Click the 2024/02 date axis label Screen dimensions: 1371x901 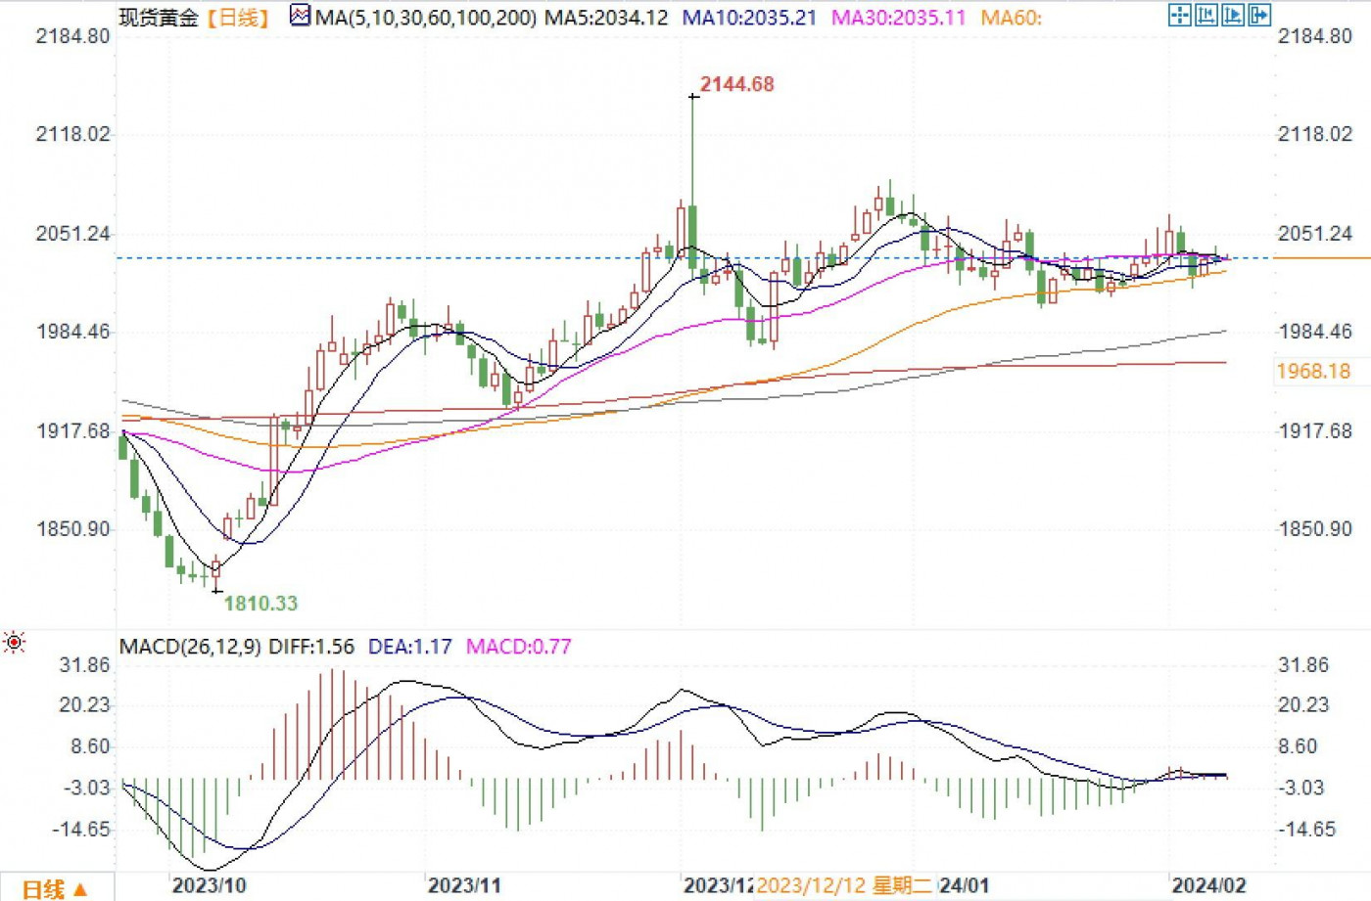pyautogui.click(x=1209, y=886)
